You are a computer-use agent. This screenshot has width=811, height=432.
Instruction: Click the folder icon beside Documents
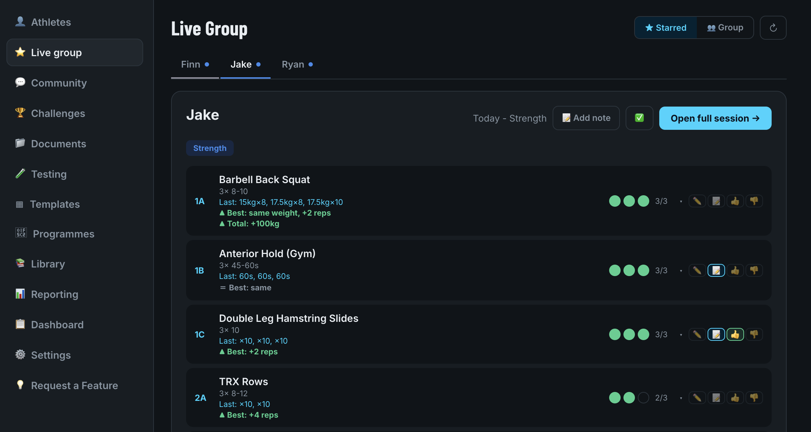(x=20, y=143)
